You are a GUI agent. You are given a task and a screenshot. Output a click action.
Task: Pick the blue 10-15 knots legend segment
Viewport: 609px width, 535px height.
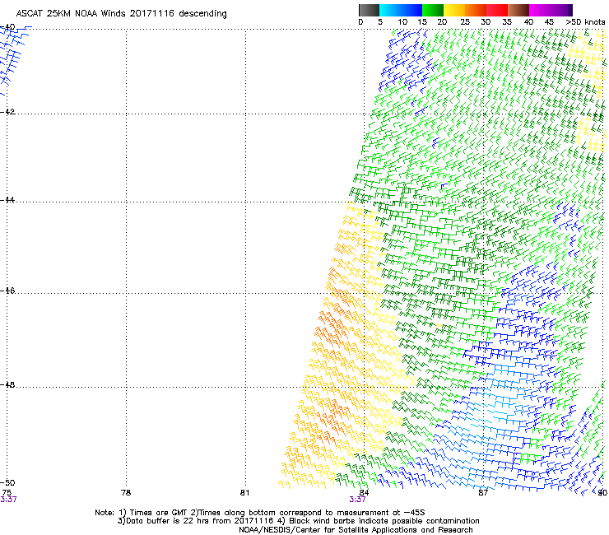[411, 10]
